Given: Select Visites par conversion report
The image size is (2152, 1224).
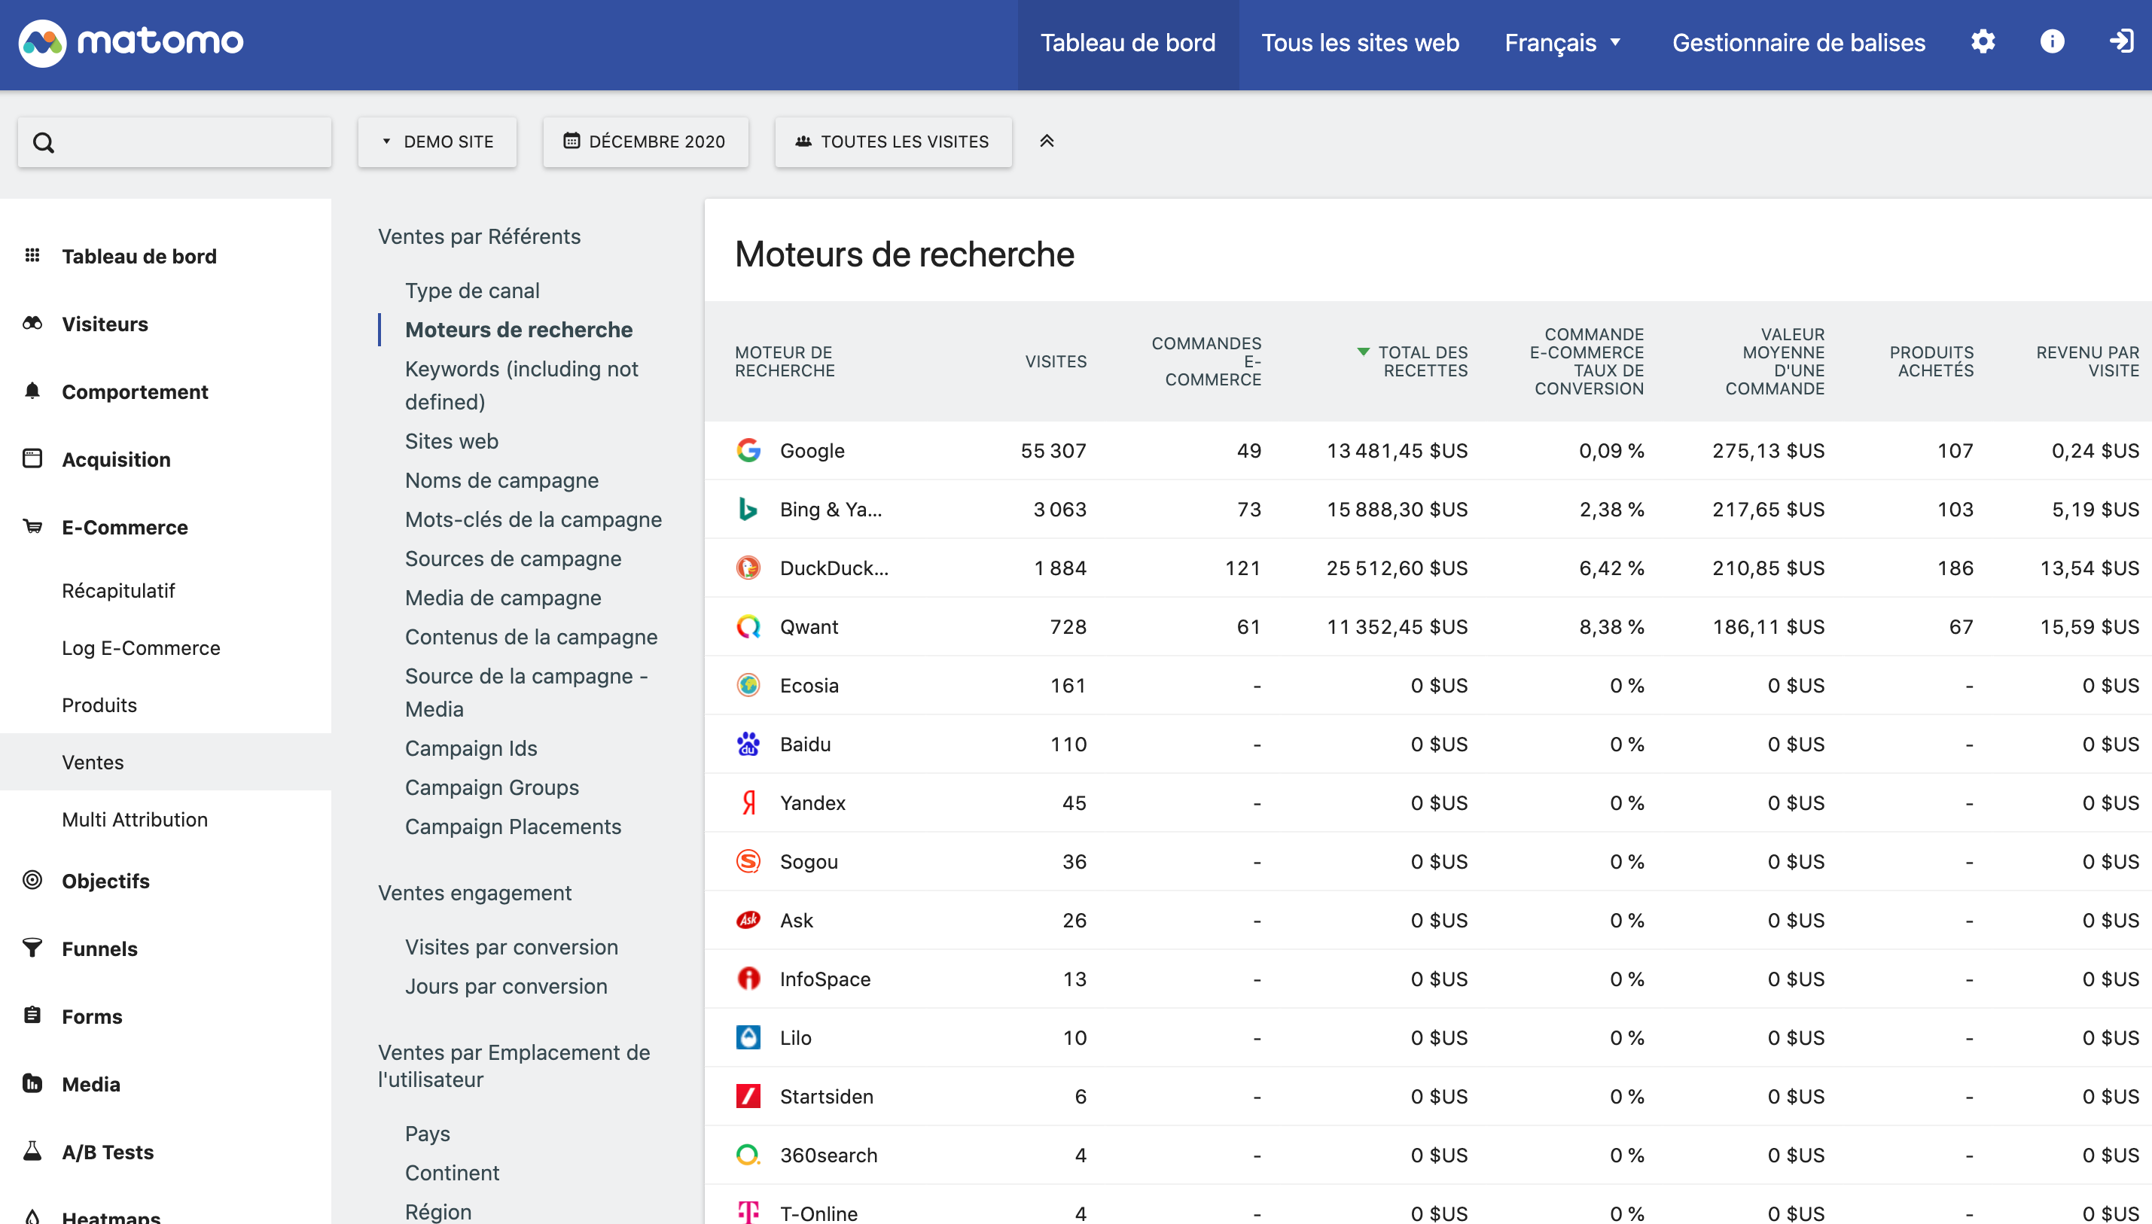Looking at the screenshot, I should tap(511, 948).
